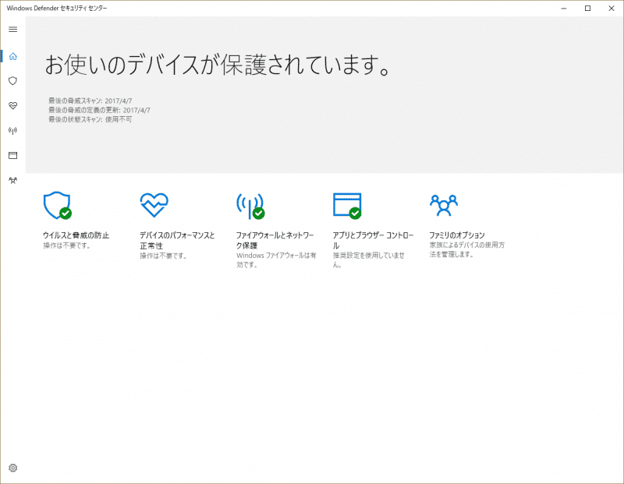Open ウイルスと脅威の防止 tile title
Image resolution: width=624 pixels, height=484 pixels.
[76, 235]
